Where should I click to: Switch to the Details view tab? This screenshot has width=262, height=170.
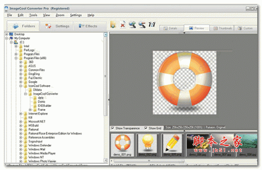[172, 28]
